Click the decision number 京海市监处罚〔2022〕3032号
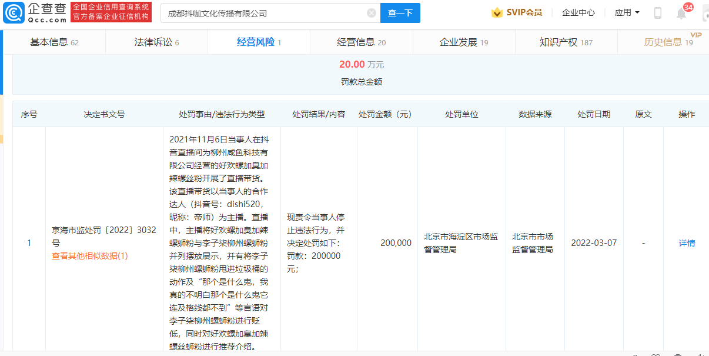 click(x=104, y=236)
